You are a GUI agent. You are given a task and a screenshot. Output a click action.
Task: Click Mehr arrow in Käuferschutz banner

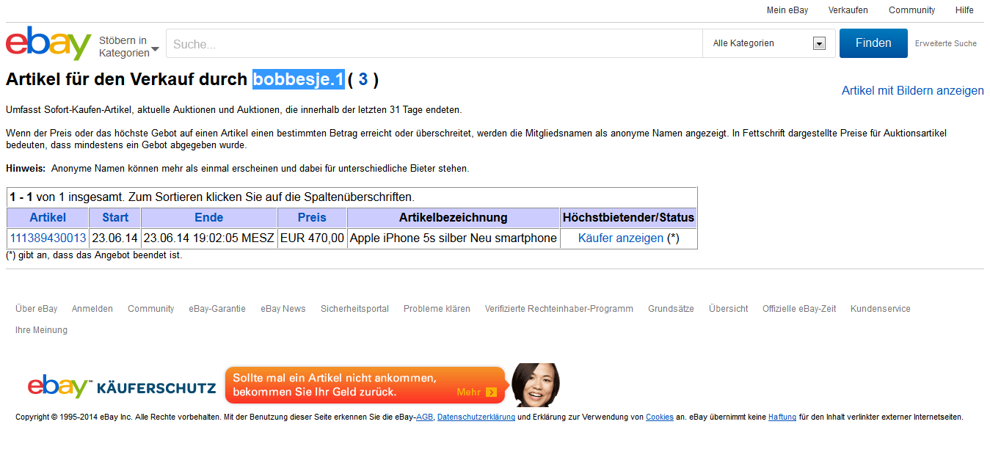tap(491, 393)
